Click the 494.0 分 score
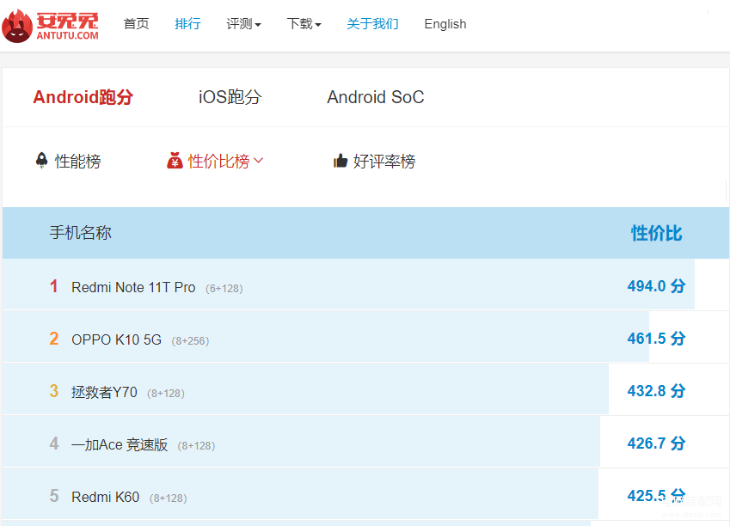 [656, 286]
